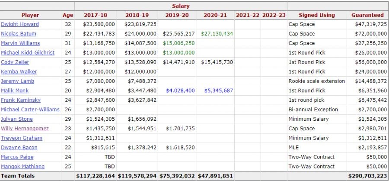Viewport: 389px width, 181px height.
Task: Select the Willy Hernangomez link
Action: [25, 129]
